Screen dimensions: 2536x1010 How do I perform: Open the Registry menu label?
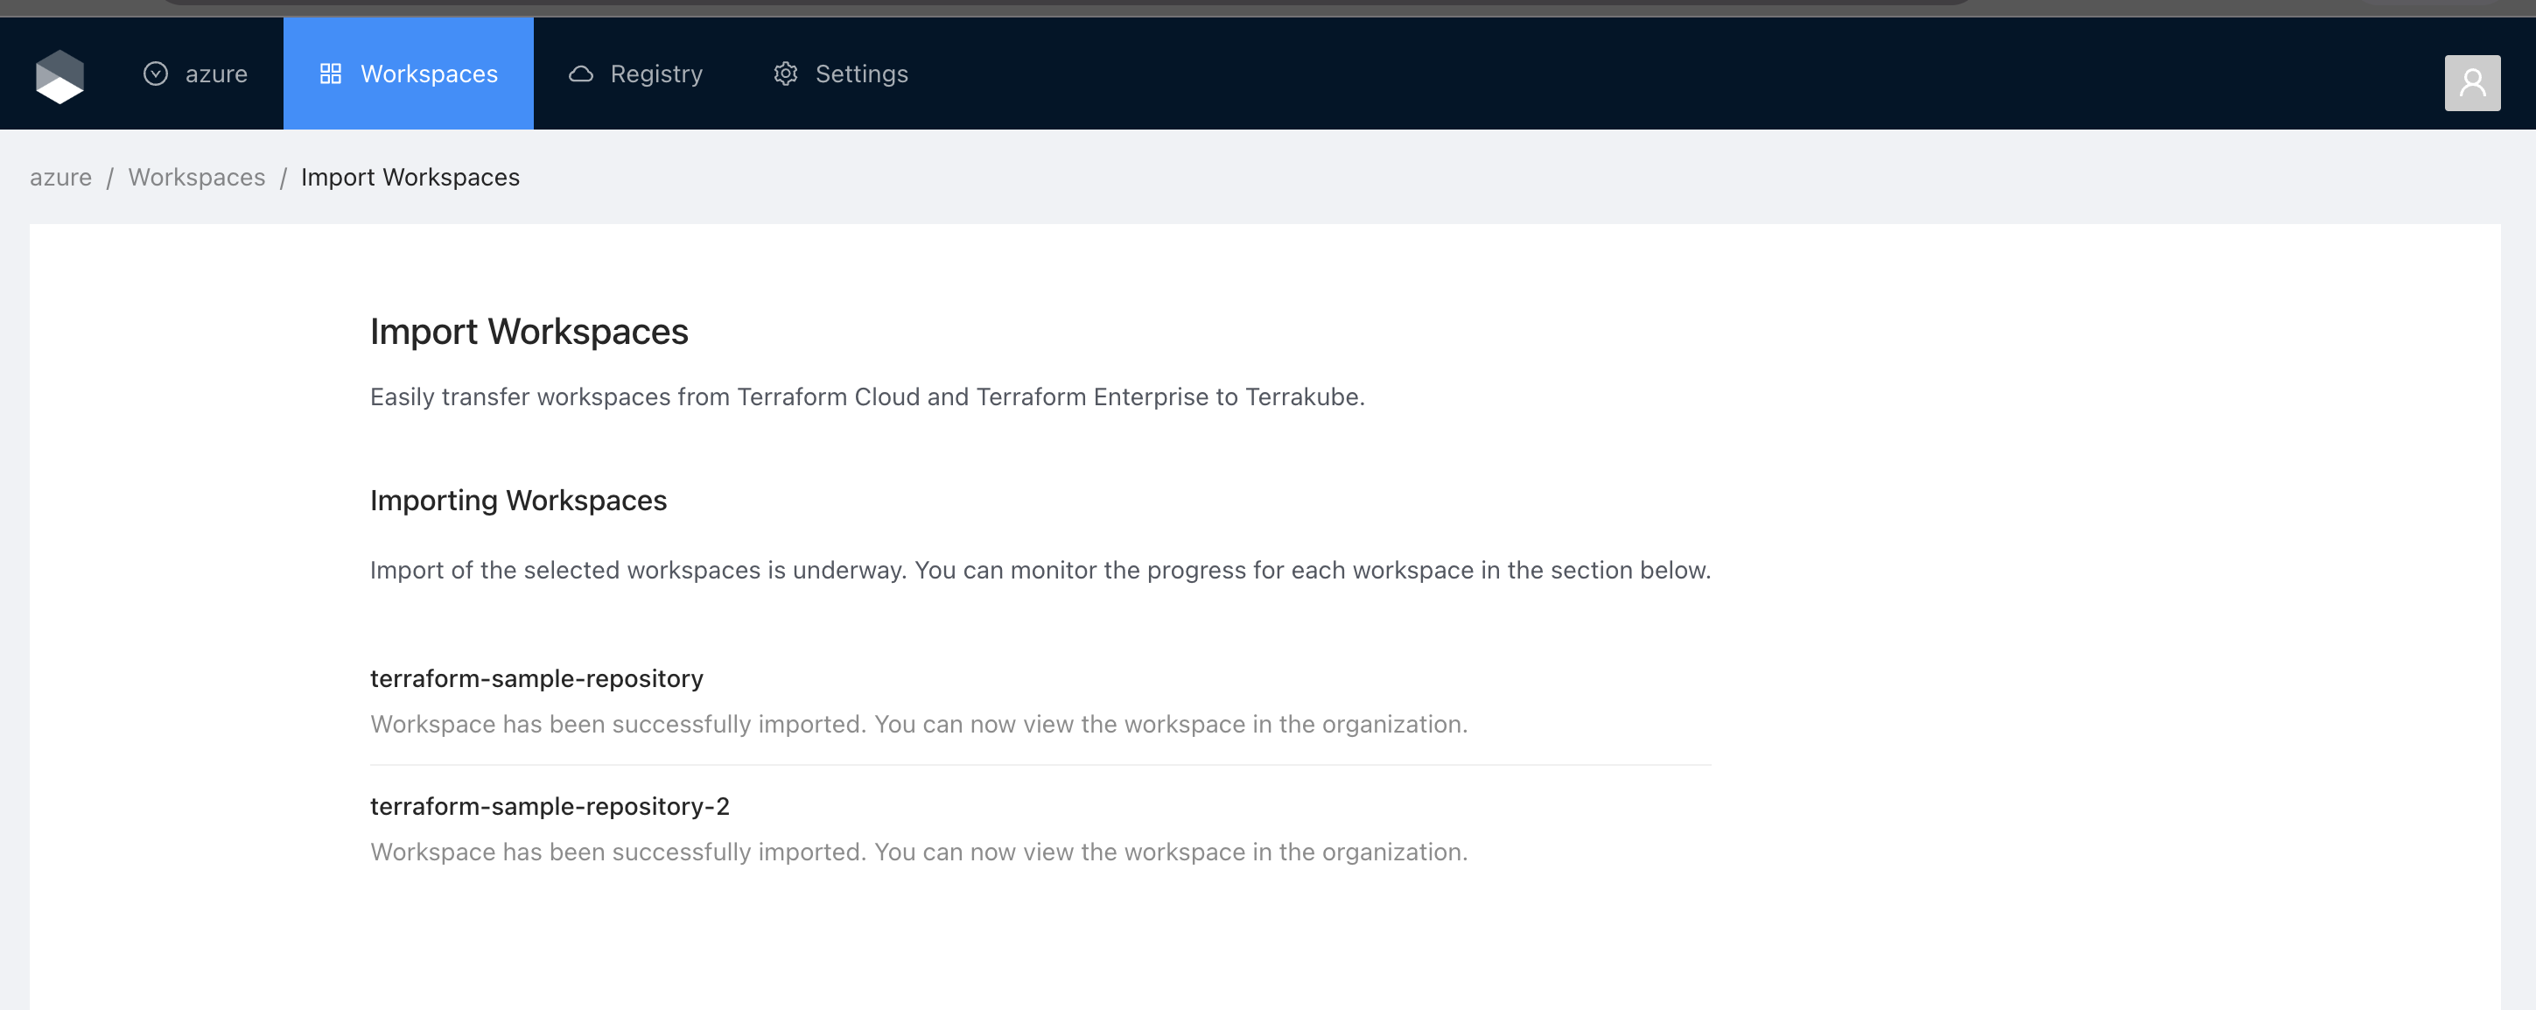point(655,74)
